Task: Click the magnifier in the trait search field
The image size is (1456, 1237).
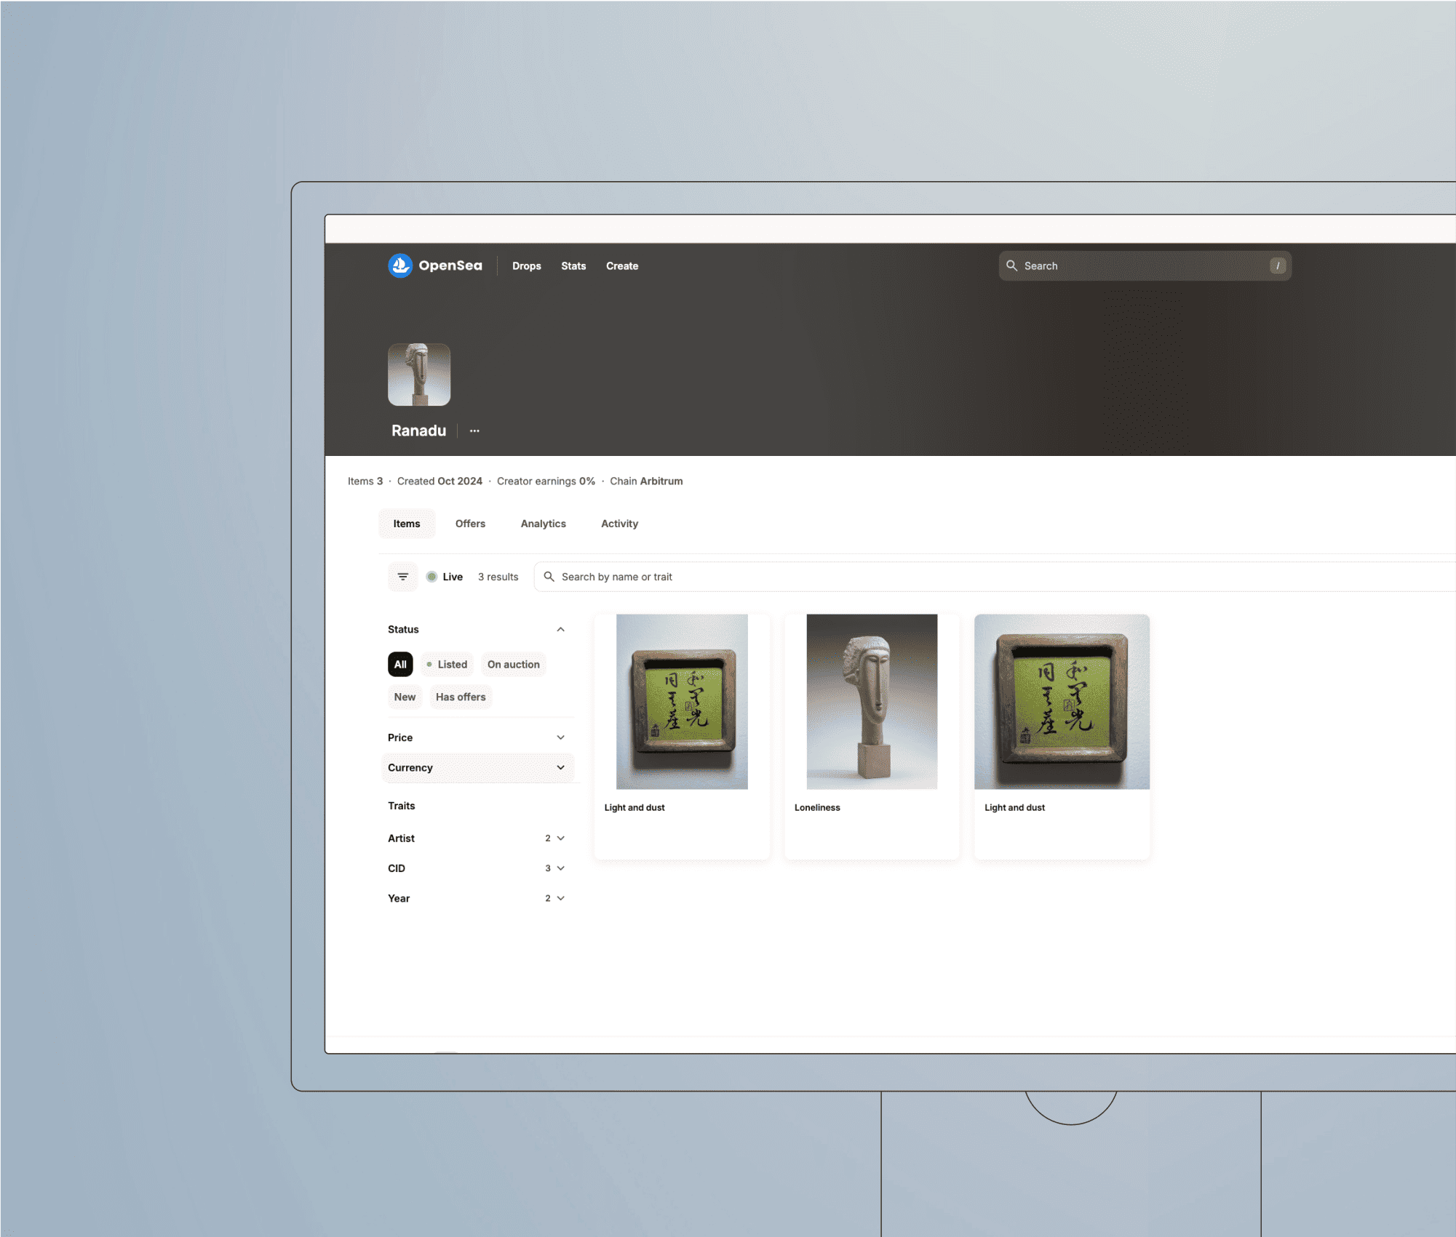Action: pyautogui.click(x=549, y=577)
